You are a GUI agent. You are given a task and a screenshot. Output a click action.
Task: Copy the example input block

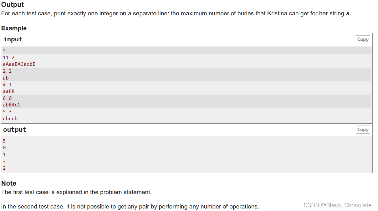pos(363,39)
